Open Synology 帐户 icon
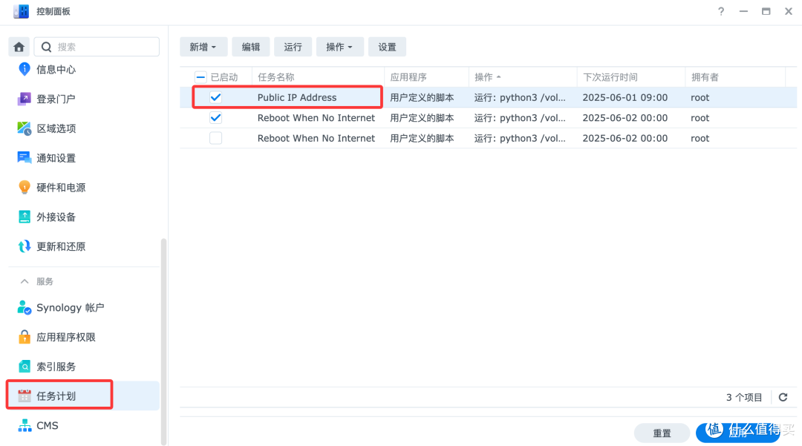 click(x=24, y=307)
